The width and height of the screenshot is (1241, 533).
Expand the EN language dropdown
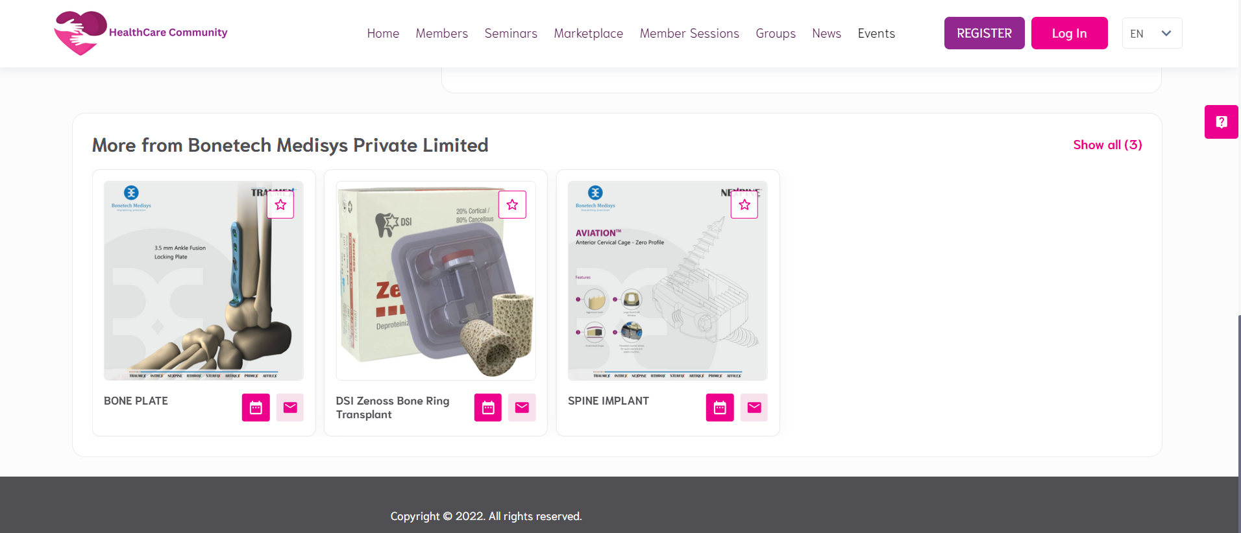click(1152, 34)
